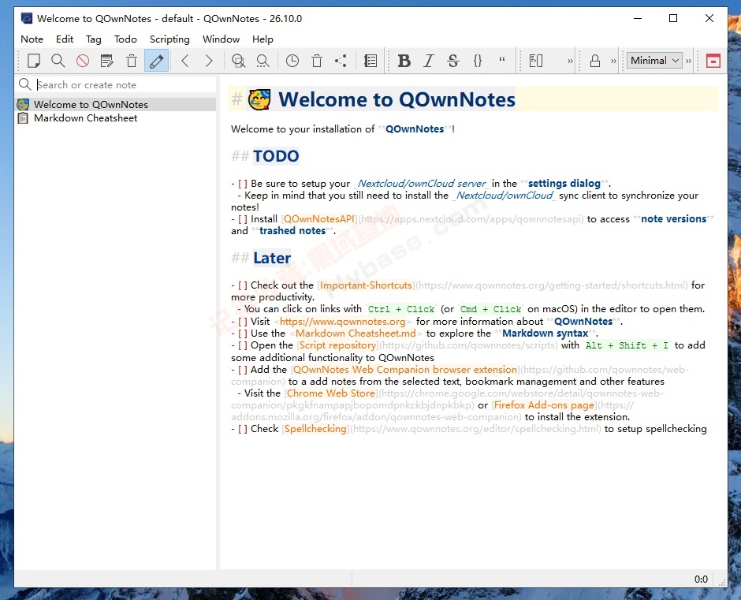Open the Window menu
Viewport: 741px width, 600px height.
(222, 39)
